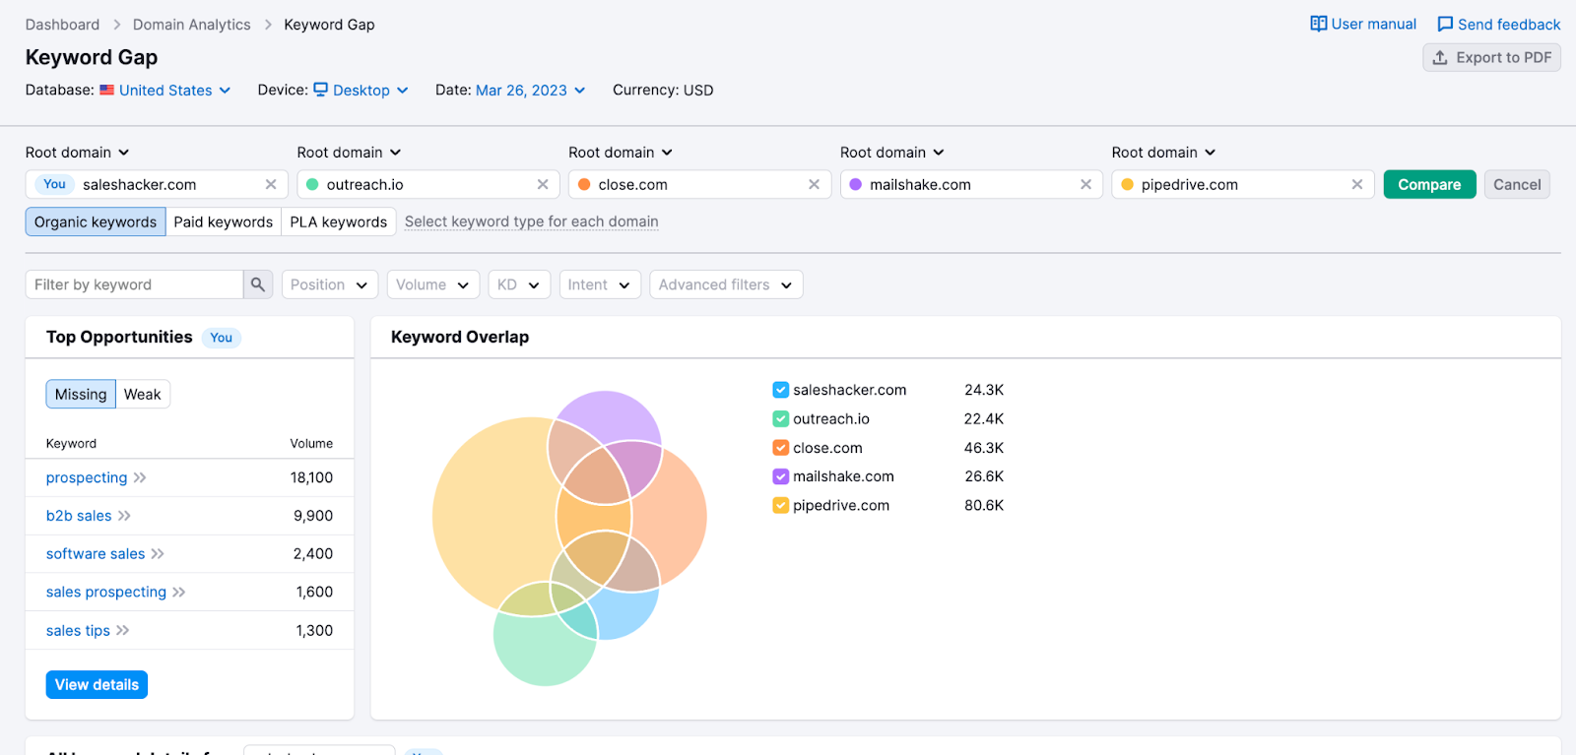1576x755 pixels.
Task: Click the breadcrumb chevron after Domain Analytics
Action: [x=268, y=25]
